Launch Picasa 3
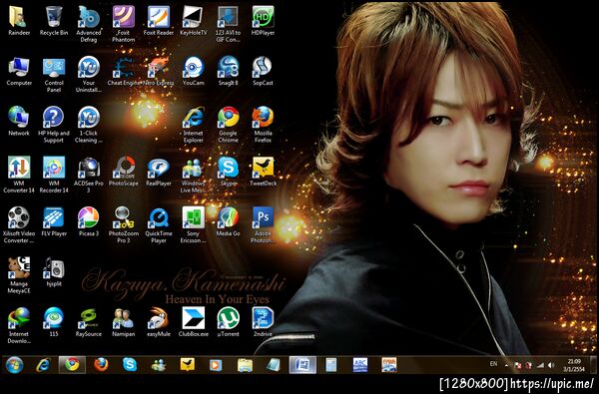 click(x=89, y=221)
